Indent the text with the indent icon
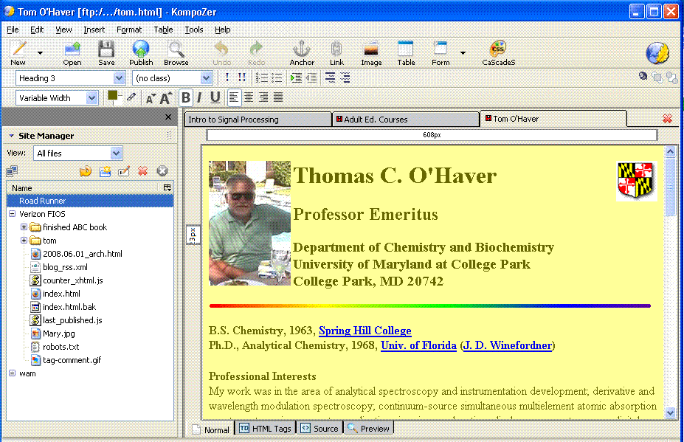This screenshot has height=442, width=684. click(x=296, y=77)
